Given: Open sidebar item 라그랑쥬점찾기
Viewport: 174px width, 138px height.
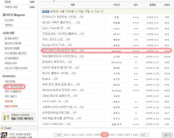Looking at the screenshot, I should click(x=12, y=58).
